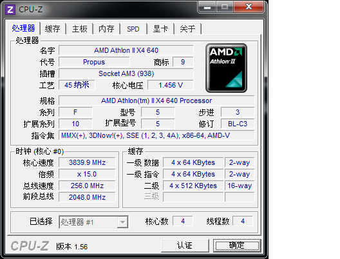This screenshot has height=259, width=340.
Task: Click the 商标 brand ID value 9
Action: [183, 62]
